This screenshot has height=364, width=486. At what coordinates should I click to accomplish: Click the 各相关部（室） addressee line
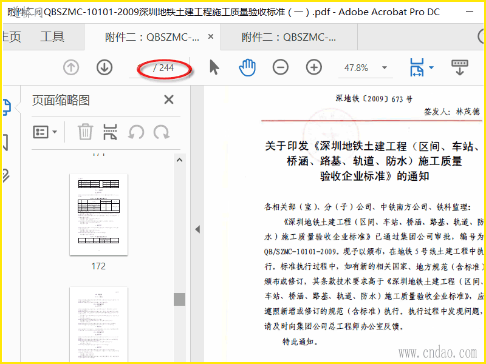368,207
